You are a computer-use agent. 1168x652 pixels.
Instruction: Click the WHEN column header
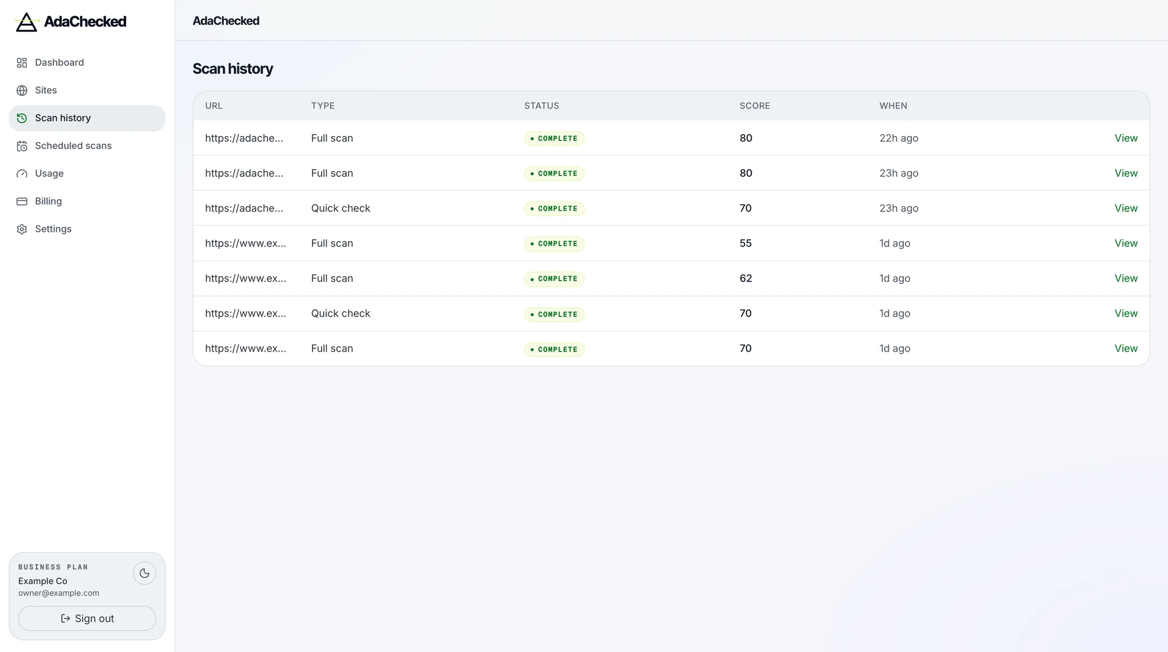click(893, 106)
